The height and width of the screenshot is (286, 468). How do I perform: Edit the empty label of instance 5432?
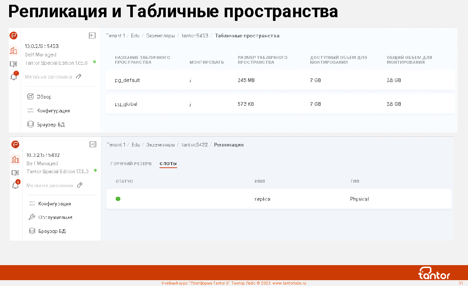coord(80,185)
